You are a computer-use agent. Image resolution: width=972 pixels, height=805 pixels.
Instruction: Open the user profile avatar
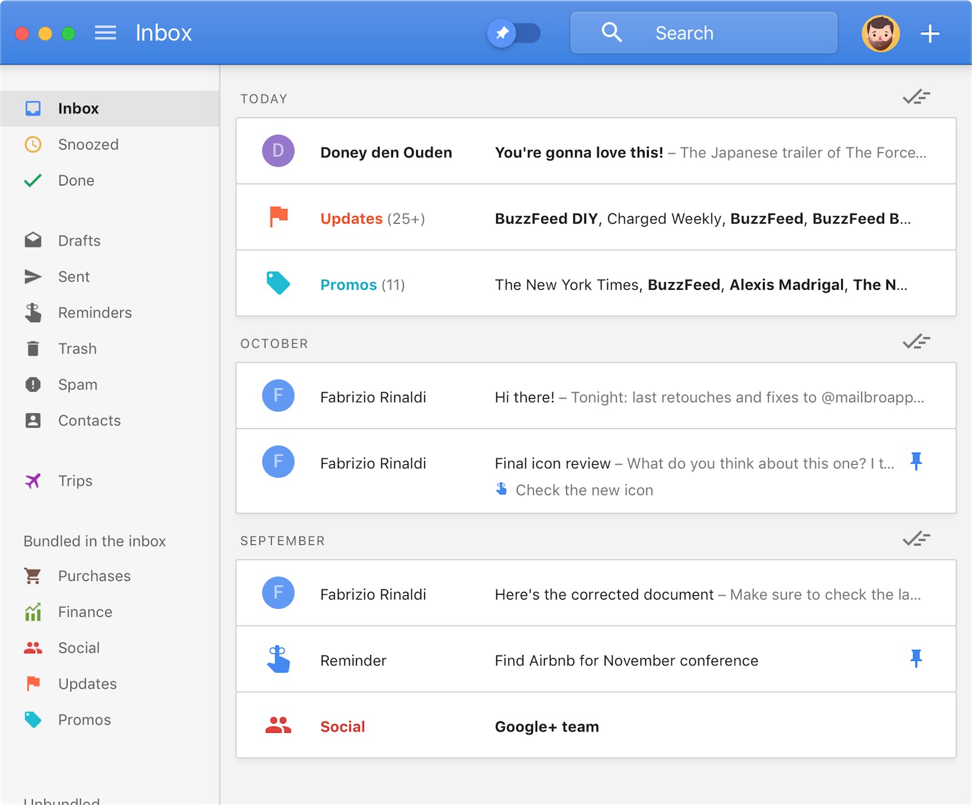[880, 33]
